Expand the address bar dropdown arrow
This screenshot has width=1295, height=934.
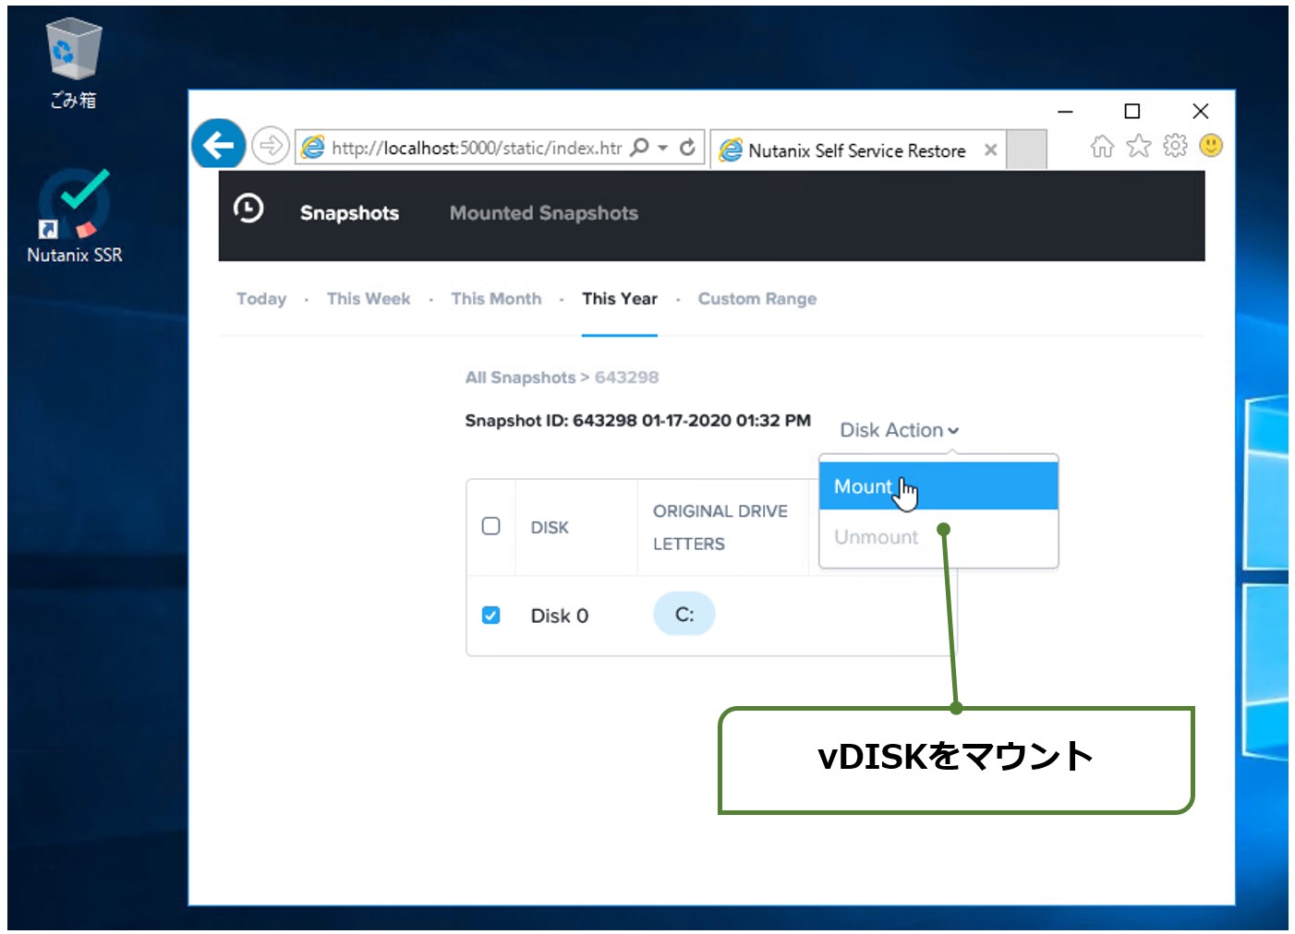(663, 148)
